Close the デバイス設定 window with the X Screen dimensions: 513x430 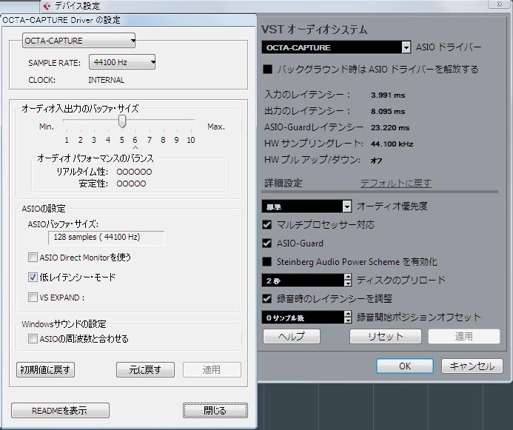pos(500,4)
